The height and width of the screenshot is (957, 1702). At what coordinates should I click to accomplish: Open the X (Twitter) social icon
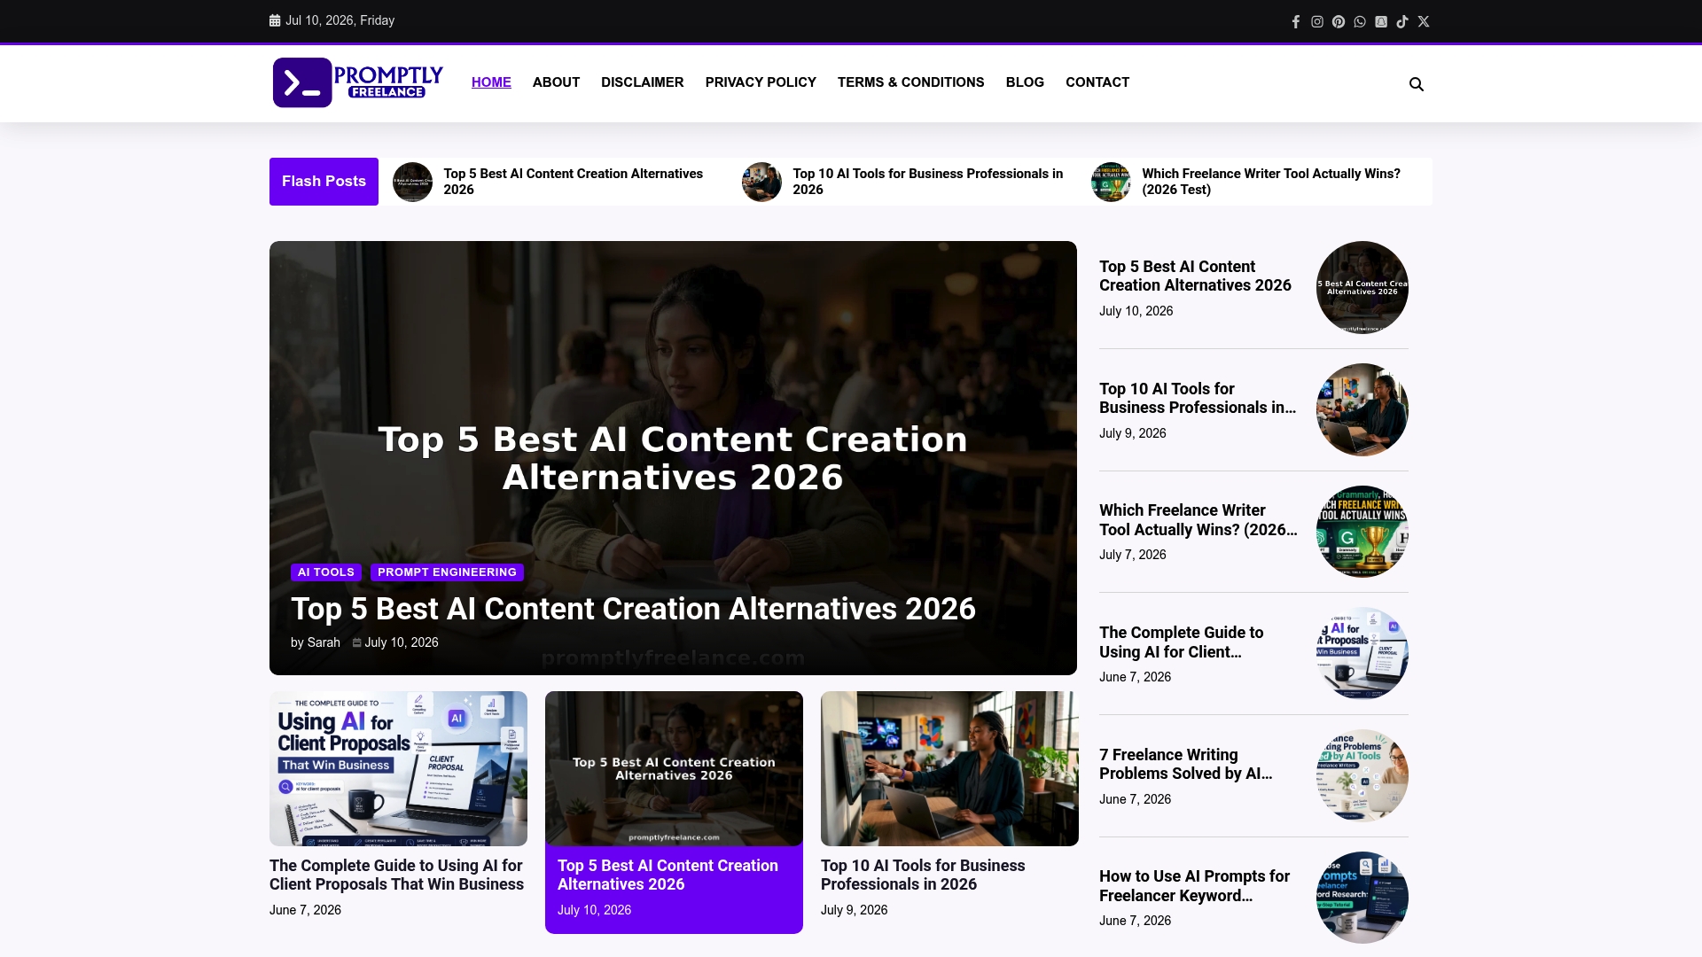click(1424, 21)
